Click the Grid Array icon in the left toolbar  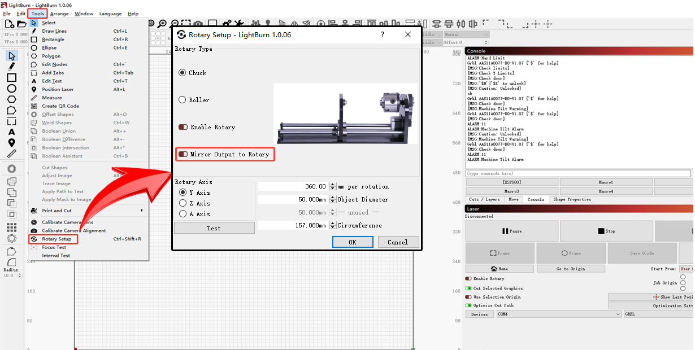click(x=12, y=227)
